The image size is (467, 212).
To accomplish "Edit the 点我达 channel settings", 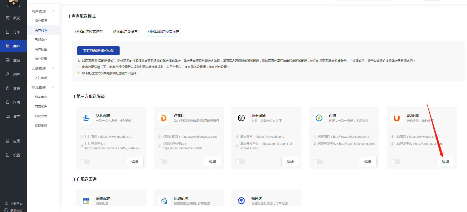I will [x=213, y=162].
